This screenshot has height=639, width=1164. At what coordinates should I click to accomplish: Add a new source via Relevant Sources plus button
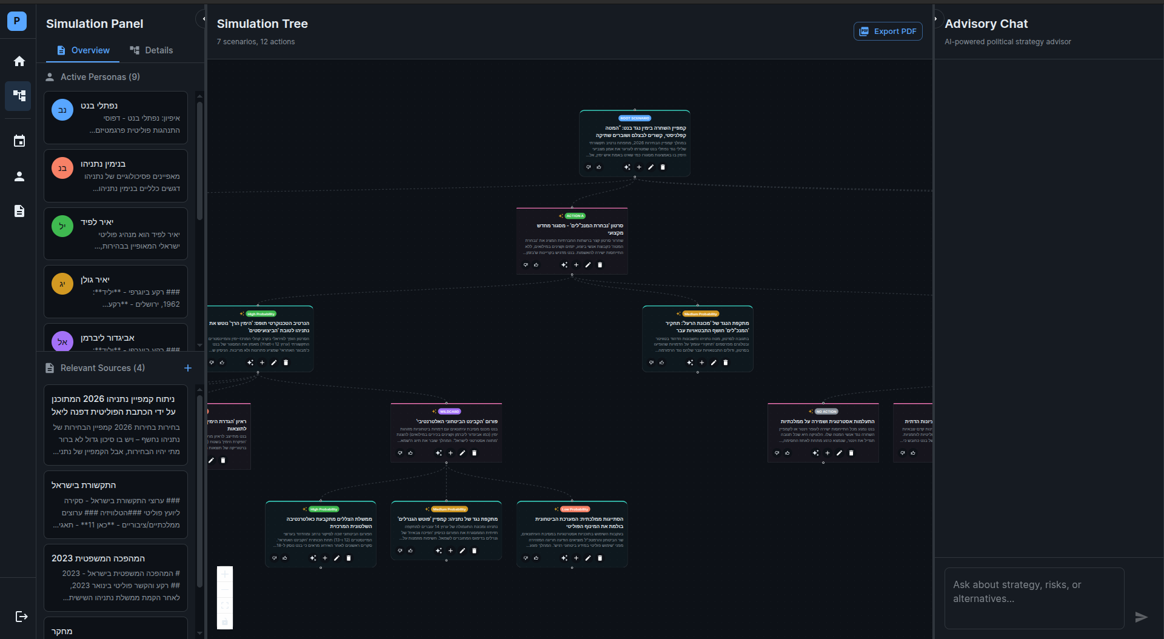[x=187, y=367]
